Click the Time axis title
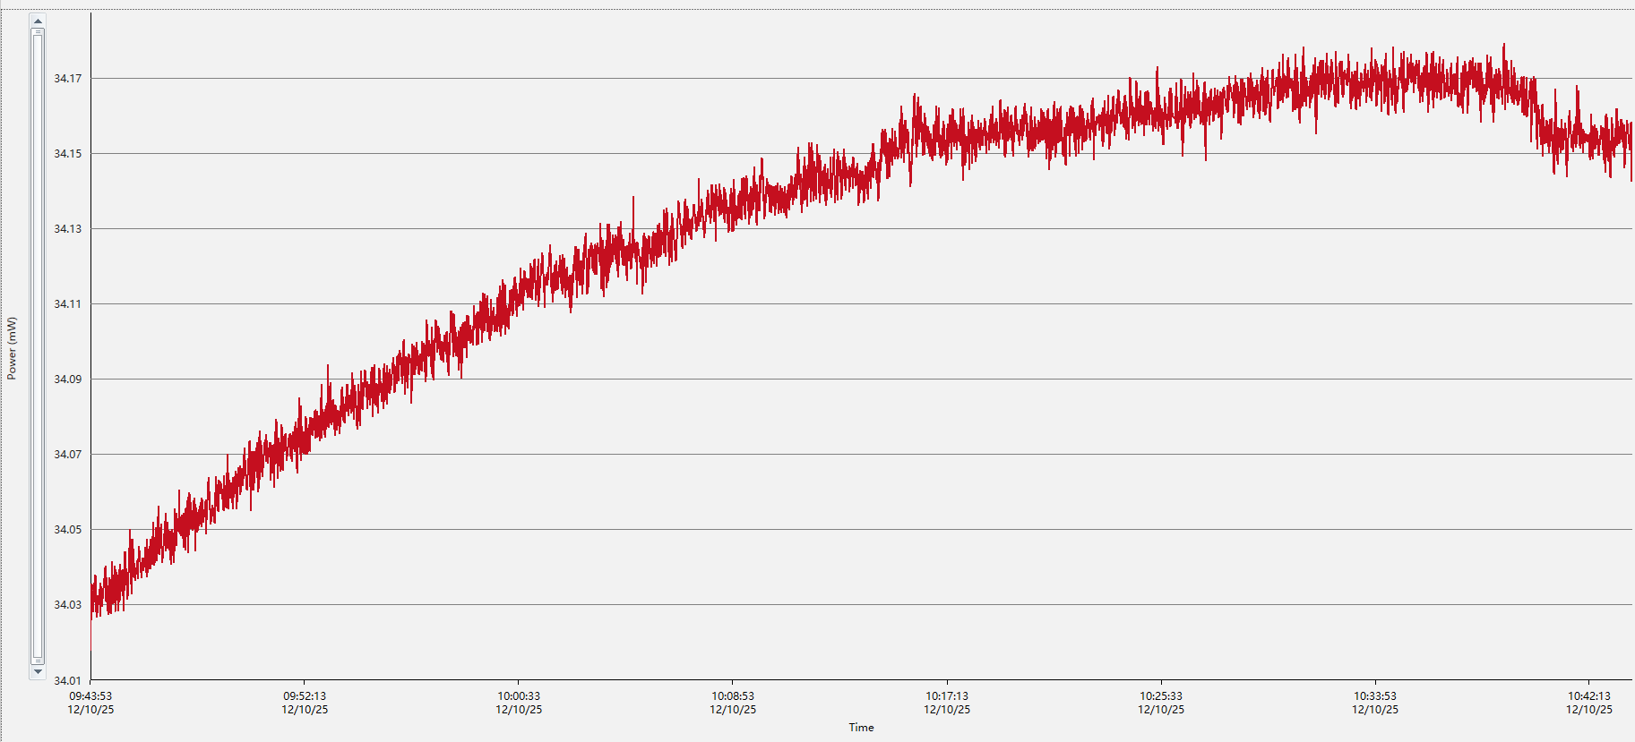 pyautogui.click(x=861, y=728)
